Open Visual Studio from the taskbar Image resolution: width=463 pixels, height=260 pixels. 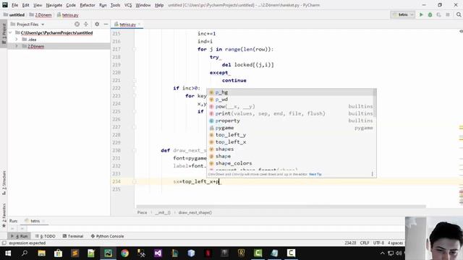(158, 253)
